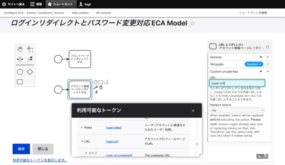Select the lower start event circle

tap(58, 90)
